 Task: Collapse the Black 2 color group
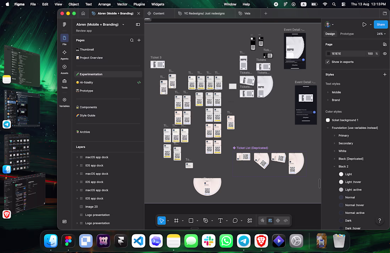(334, 167)
